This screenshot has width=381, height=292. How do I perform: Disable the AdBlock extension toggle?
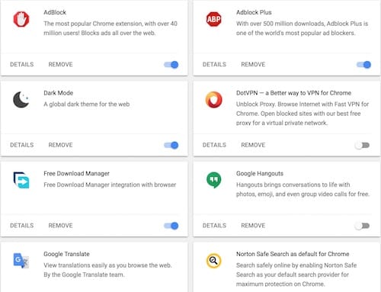[x=171, y=65]
